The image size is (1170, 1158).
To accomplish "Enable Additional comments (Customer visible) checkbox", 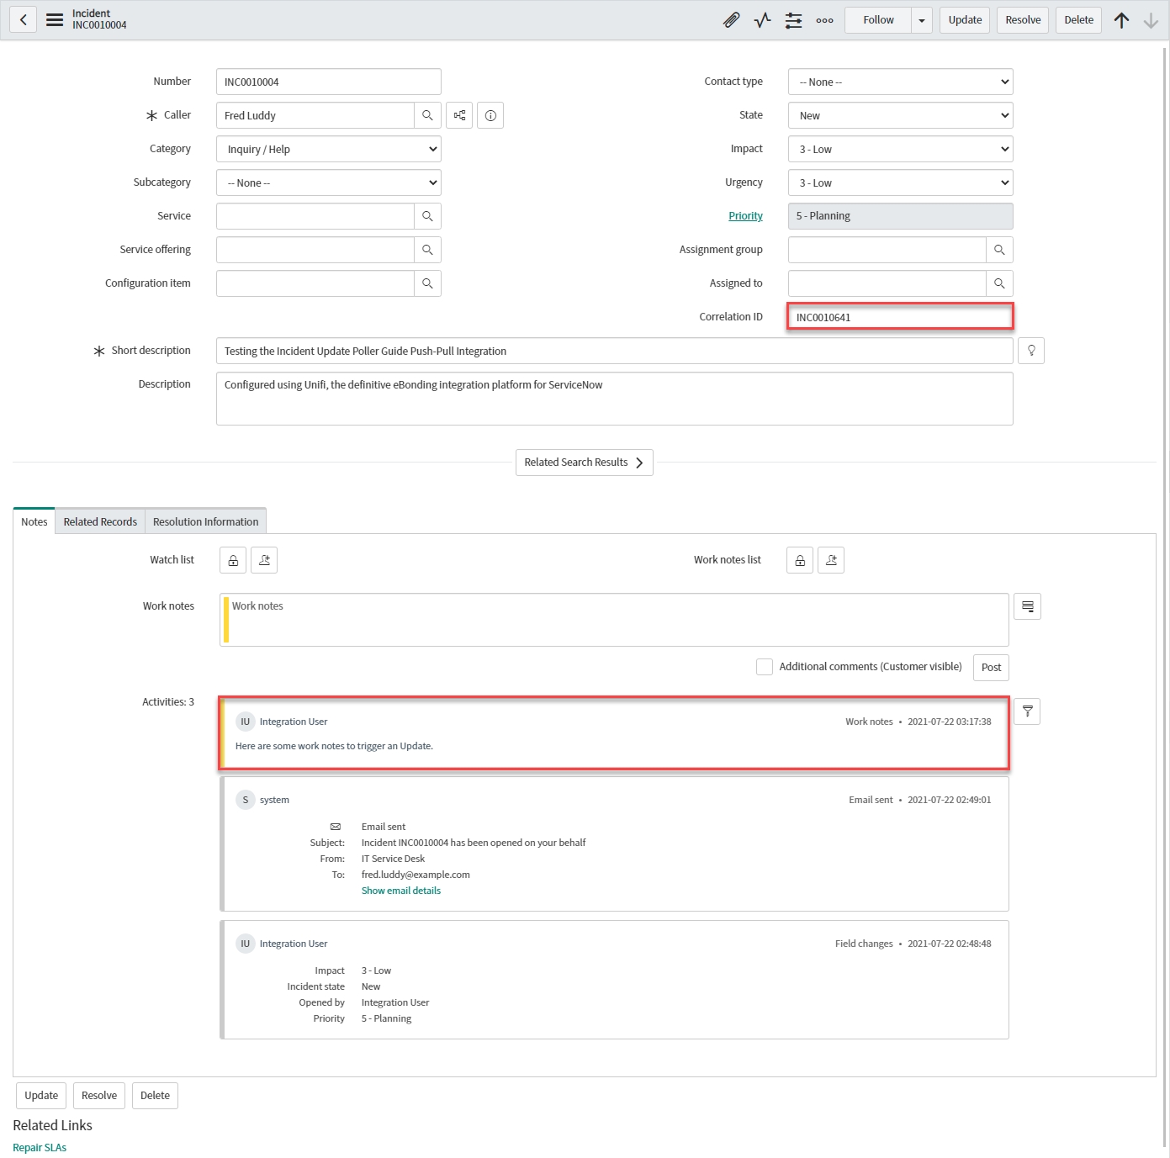I will coord(765,667).
